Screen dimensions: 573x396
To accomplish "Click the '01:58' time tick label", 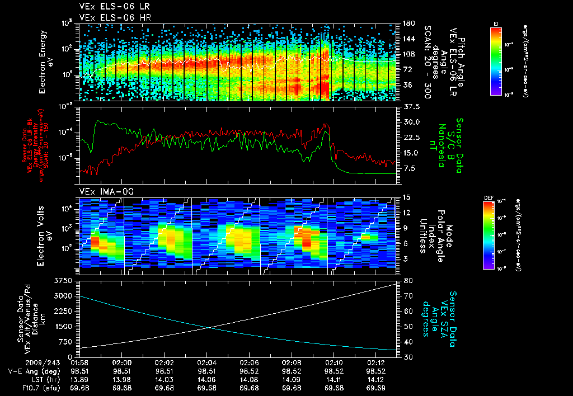I will pos(79,363).
